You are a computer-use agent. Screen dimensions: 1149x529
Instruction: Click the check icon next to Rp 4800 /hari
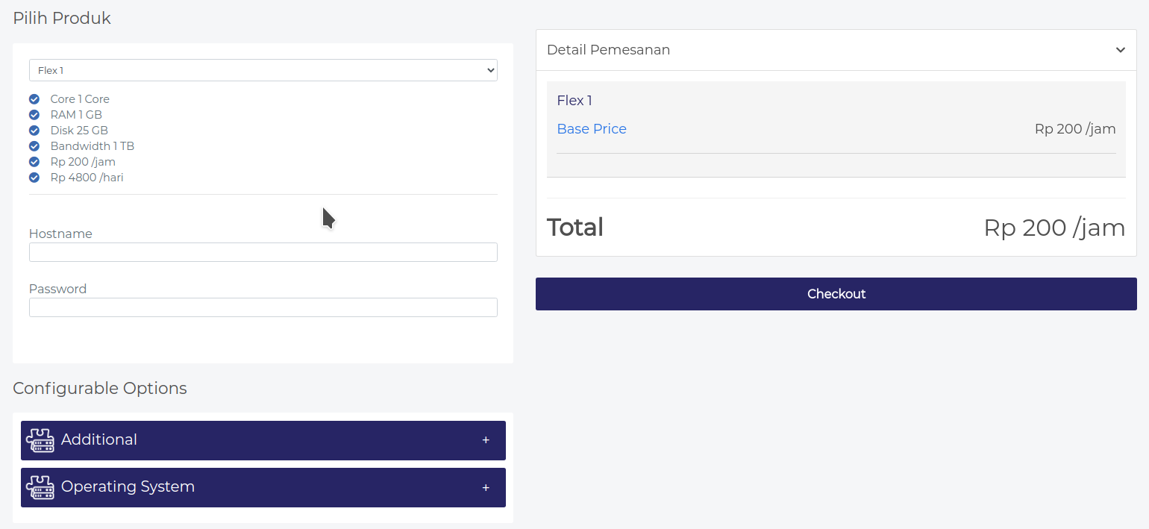tap(34, 178)
